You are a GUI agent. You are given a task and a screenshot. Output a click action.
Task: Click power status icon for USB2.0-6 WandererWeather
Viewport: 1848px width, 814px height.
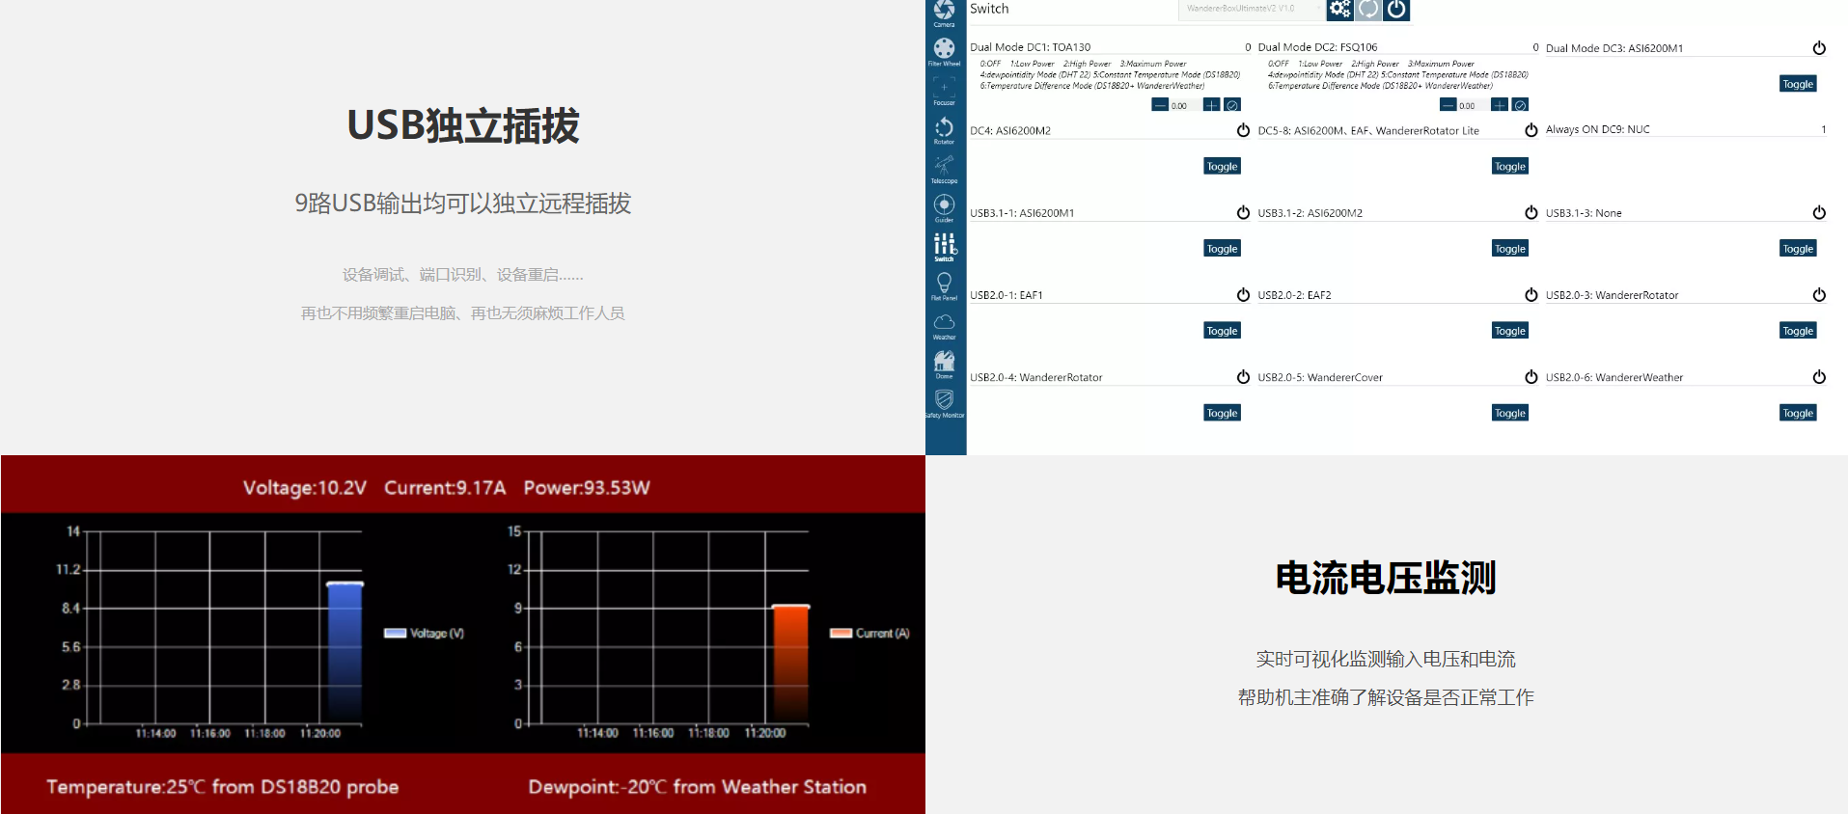tap(1819, 376)
